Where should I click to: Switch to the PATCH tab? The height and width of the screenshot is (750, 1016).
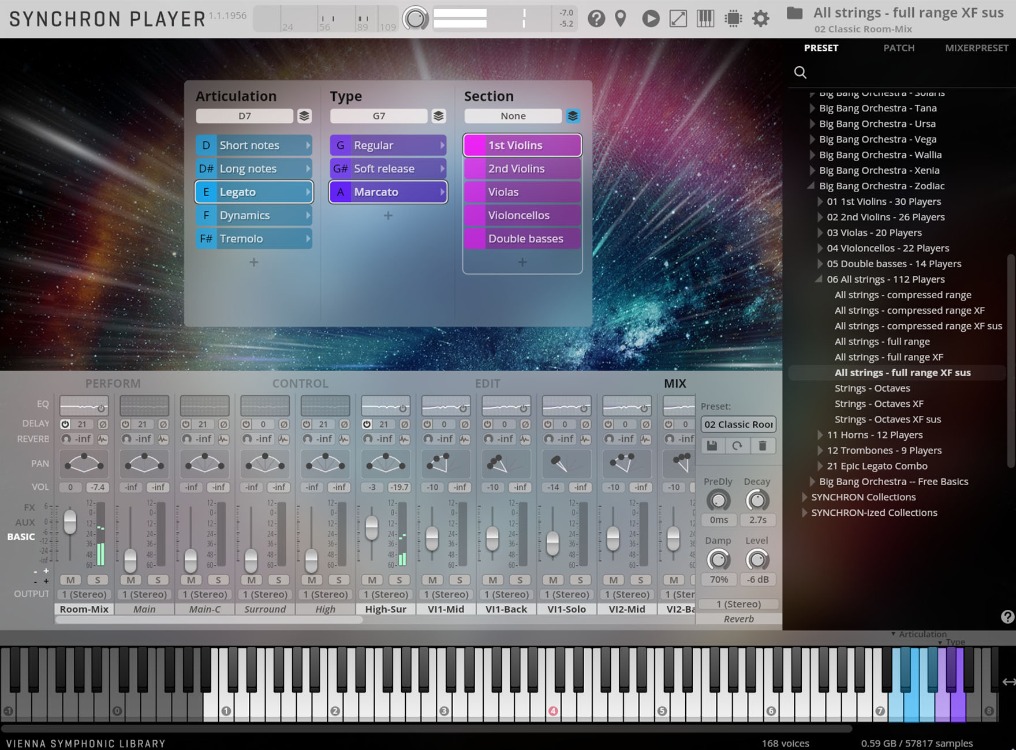coord(899,48)
